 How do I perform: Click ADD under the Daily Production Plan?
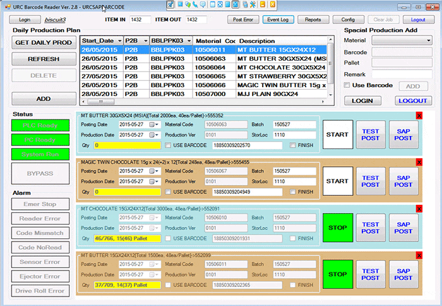click(44, 99)
